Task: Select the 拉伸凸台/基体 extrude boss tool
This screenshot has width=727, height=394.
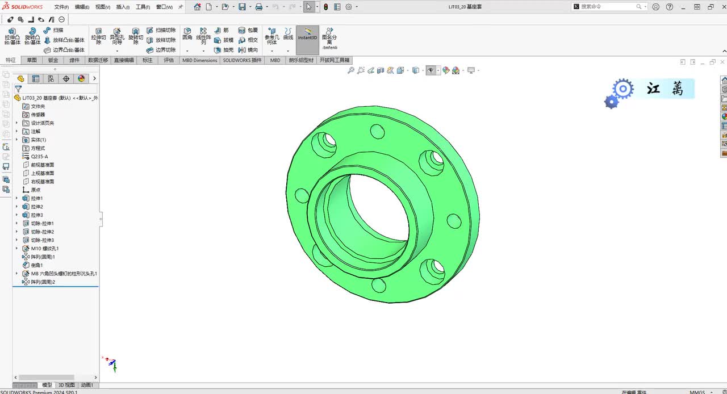Action: pos(12,36)
